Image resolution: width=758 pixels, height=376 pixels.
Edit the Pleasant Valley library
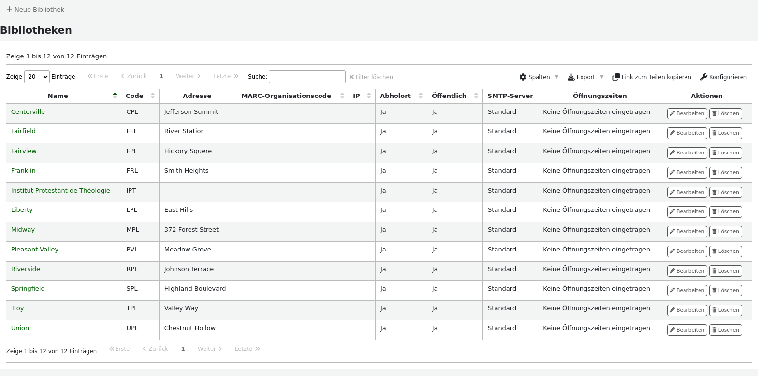[687, 251]
